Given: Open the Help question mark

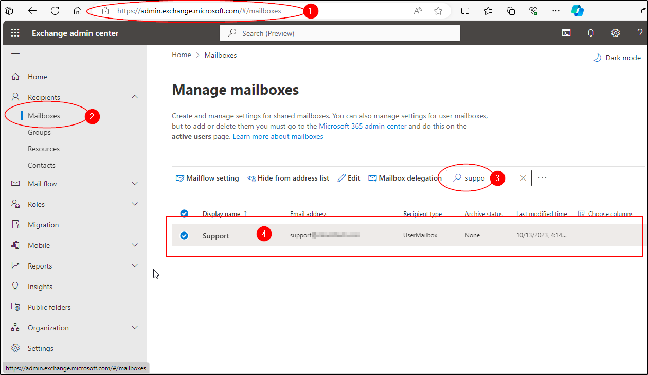Looking at the screenshot, I should pos(640,33).
